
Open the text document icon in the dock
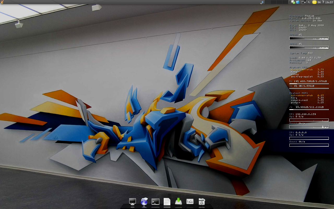coord(167,201)
